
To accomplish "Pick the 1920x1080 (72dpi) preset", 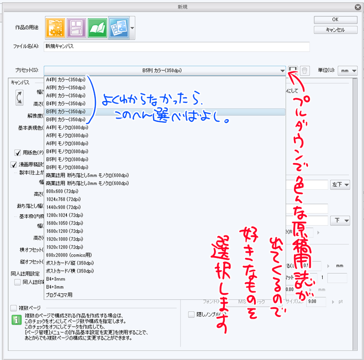I will click(165, 239).
